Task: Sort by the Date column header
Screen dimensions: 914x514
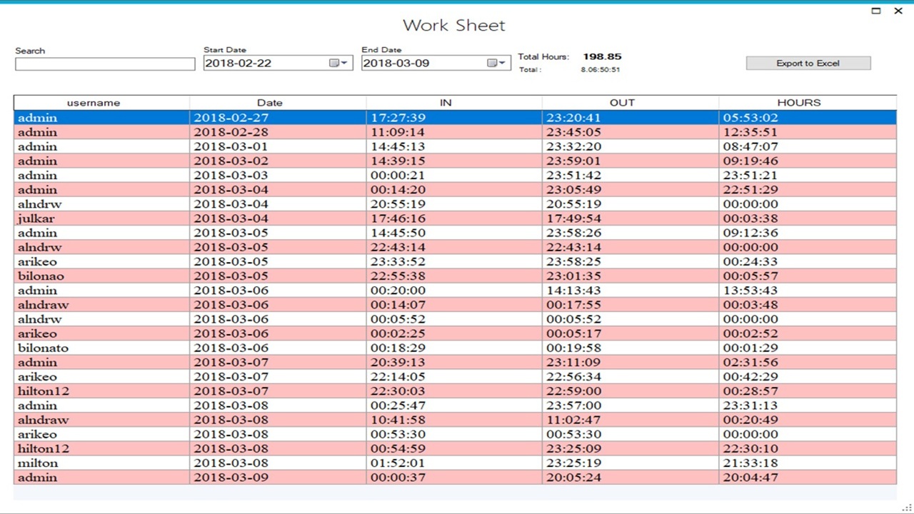Action: click(x=270, y=103)
